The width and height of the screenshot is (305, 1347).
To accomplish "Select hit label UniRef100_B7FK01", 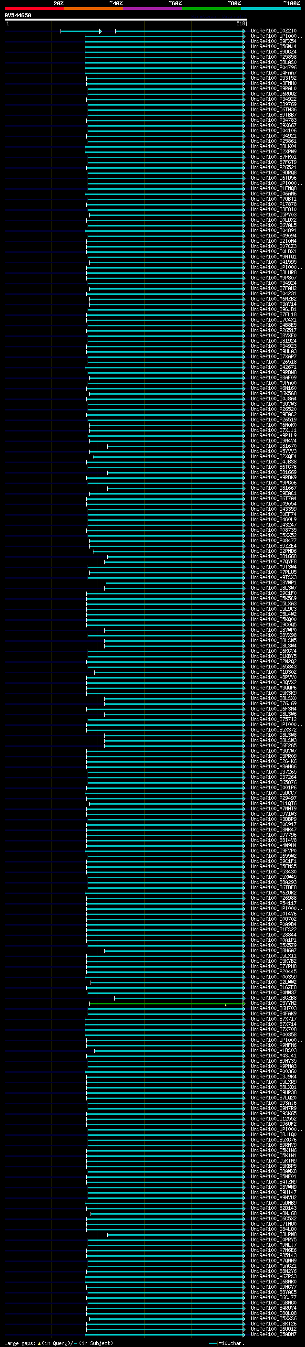I will (x=274, y=157).
